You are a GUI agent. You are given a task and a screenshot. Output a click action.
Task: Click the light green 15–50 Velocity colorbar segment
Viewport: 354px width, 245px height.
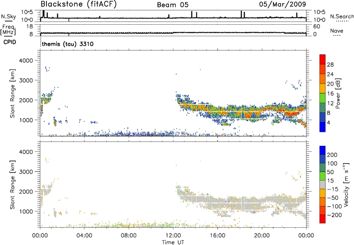coord(323,176)
